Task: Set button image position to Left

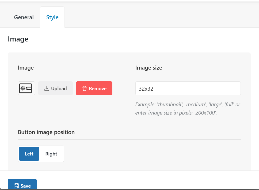Action: pos(29,154)
